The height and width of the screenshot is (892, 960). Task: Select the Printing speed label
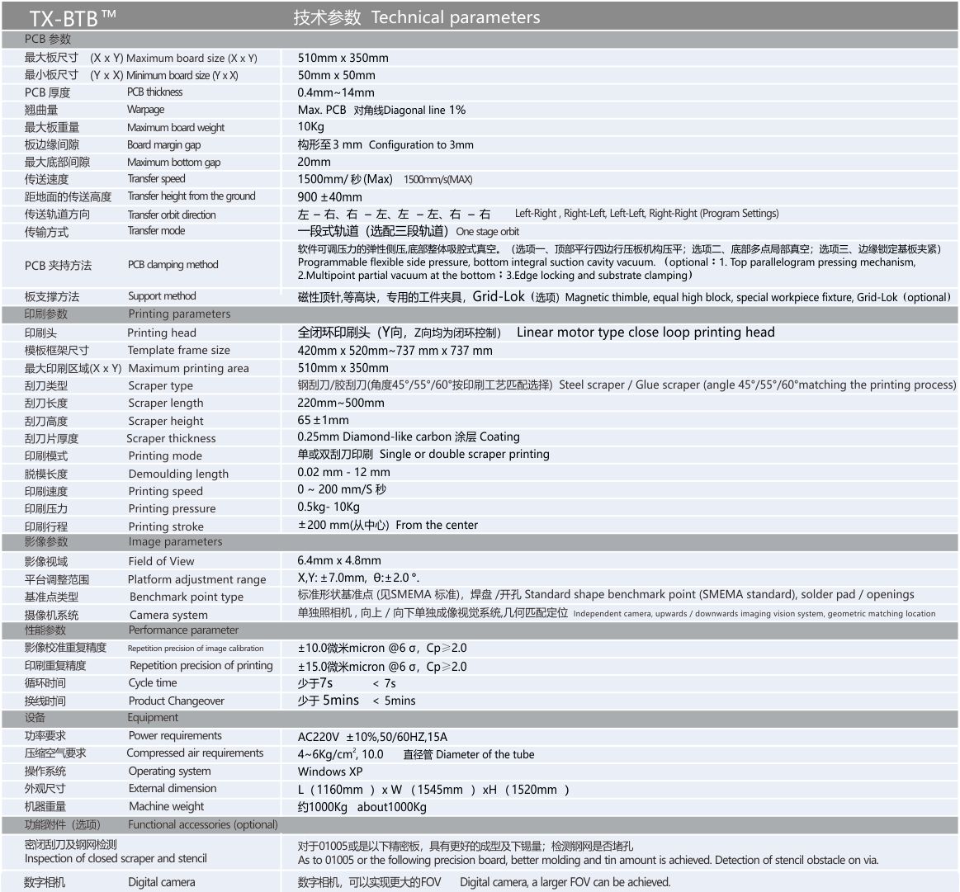pyautogui.click(x=165, y=492)
